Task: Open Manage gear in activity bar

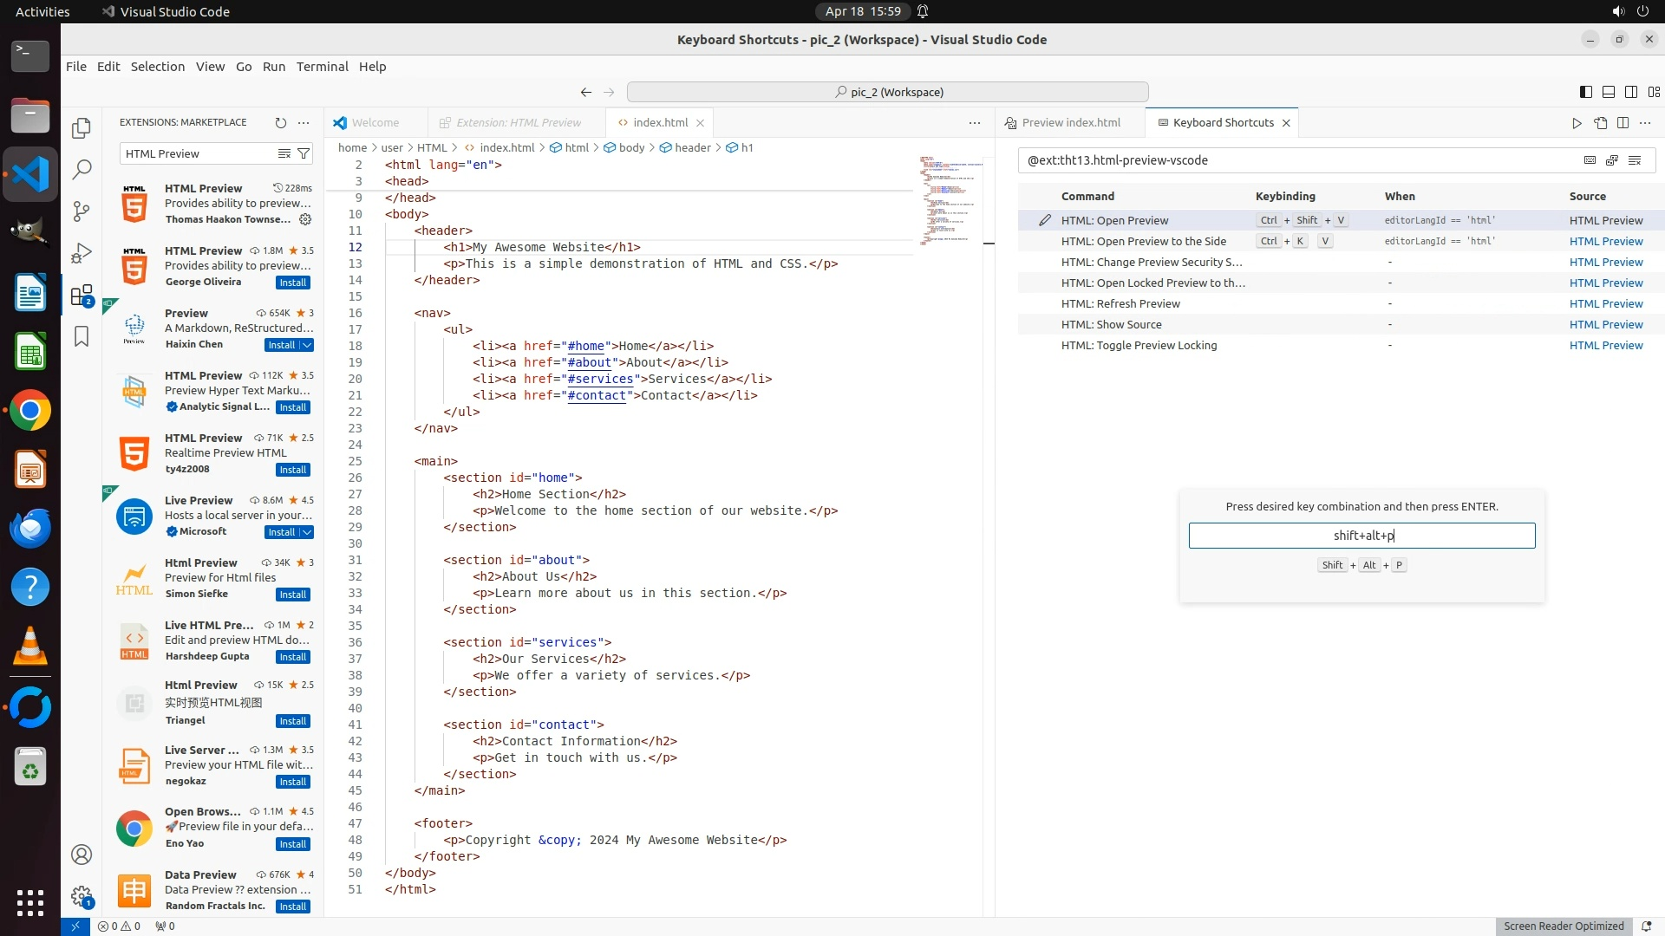Action: (82, 896)
